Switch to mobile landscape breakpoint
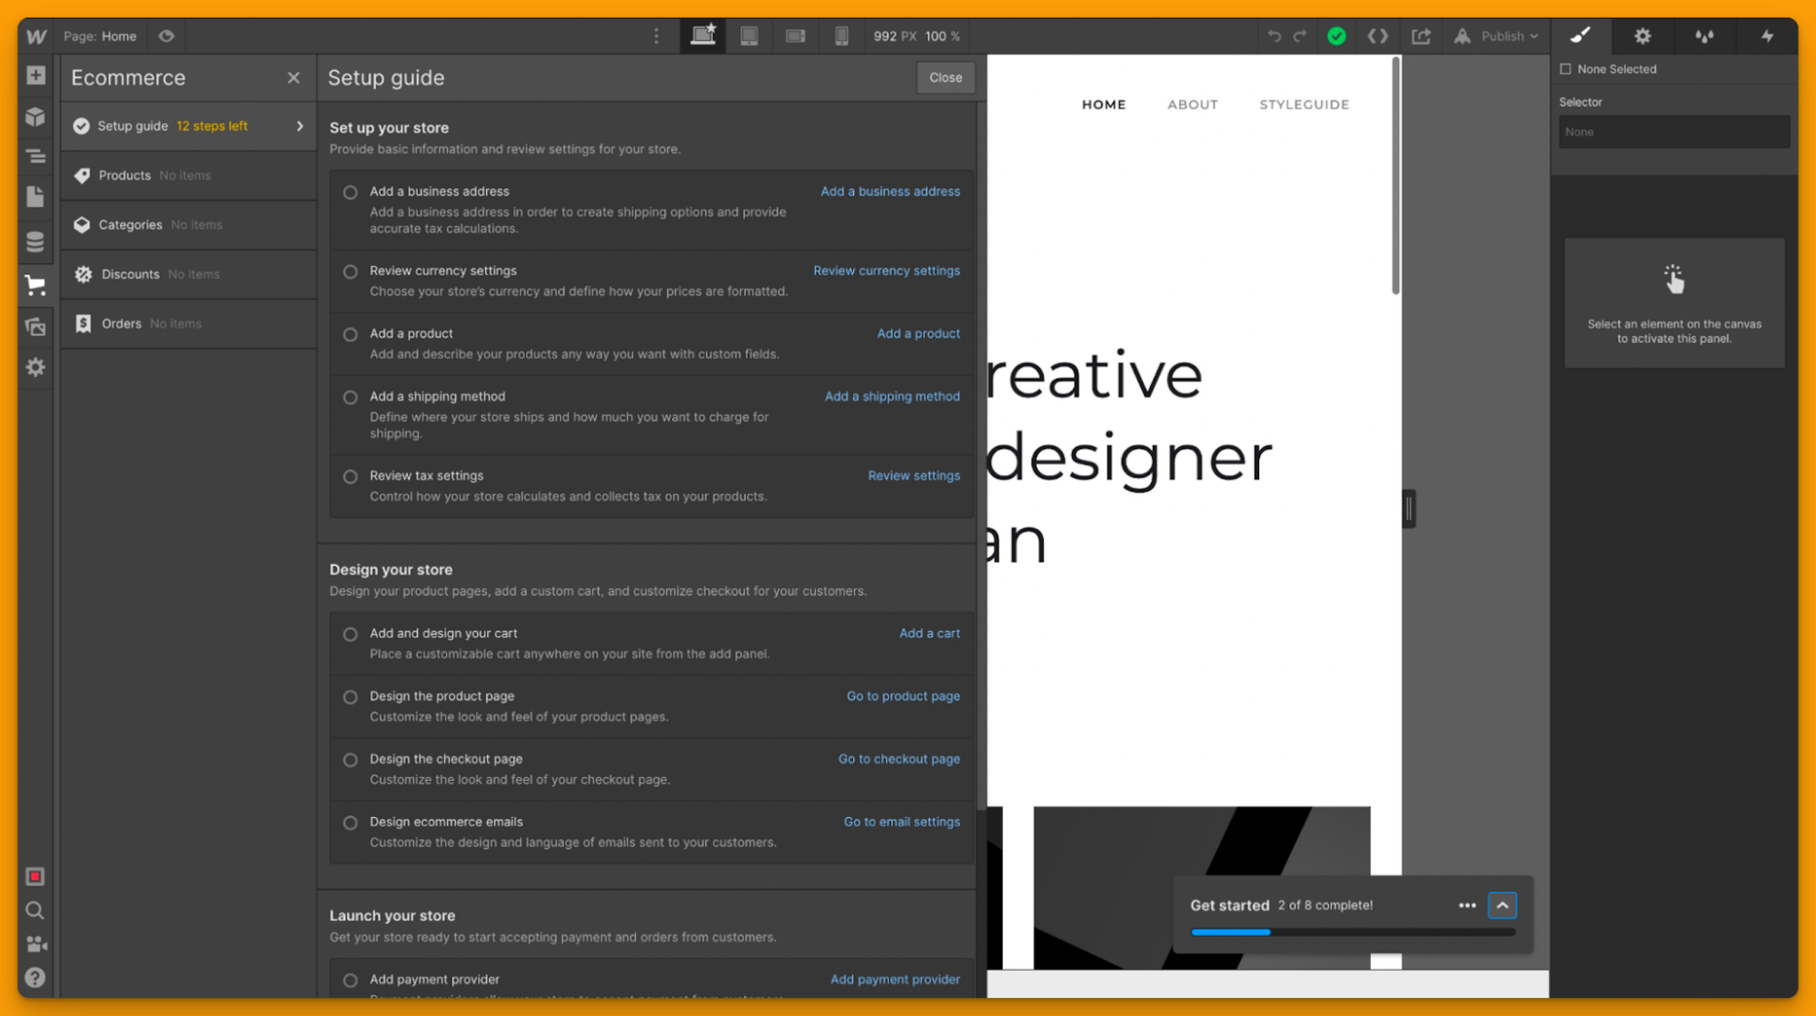This screenshot has width=1816, height=1016. 796,35
